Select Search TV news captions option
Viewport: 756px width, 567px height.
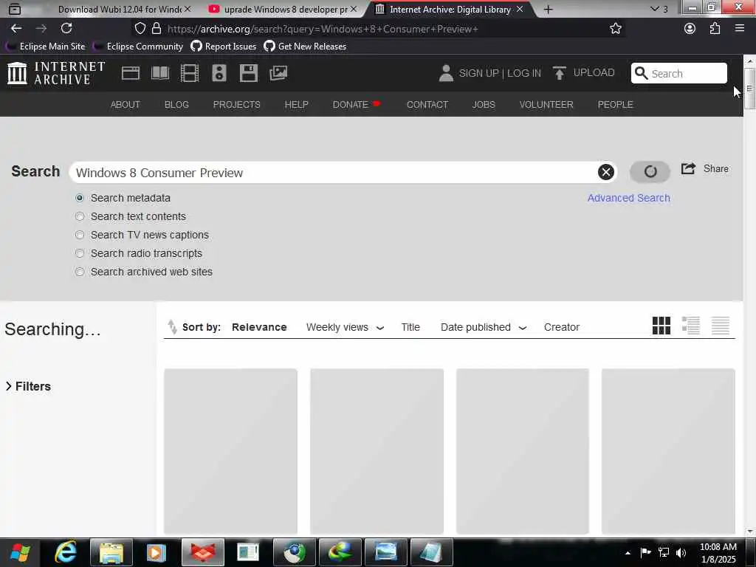(80, 235)
